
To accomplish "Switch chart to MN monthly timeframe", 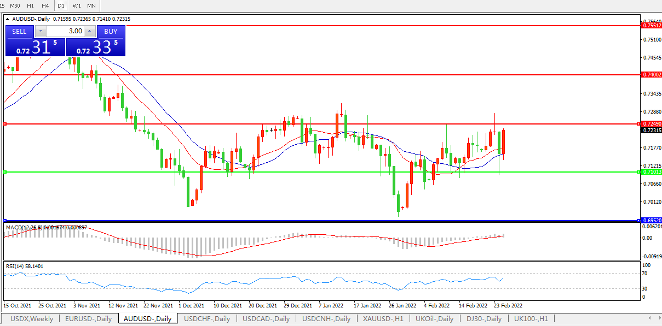I will pos(91,5).
